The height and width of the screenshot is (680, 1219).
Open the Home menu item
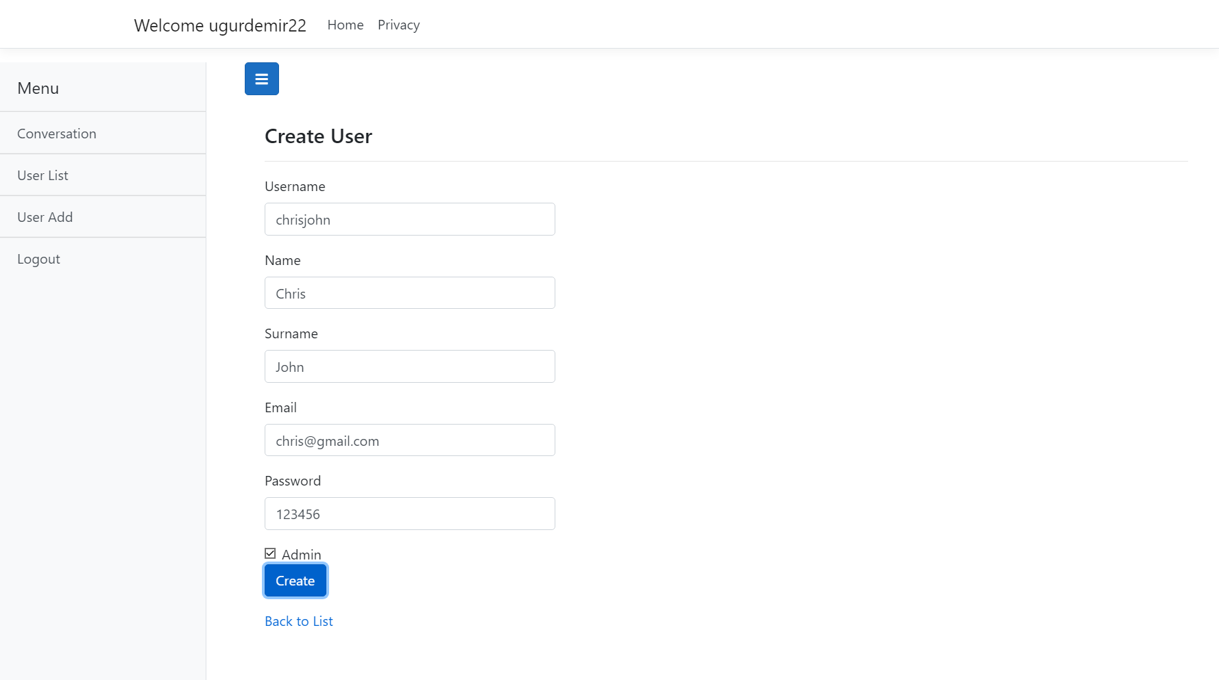(x=345, y=25)
